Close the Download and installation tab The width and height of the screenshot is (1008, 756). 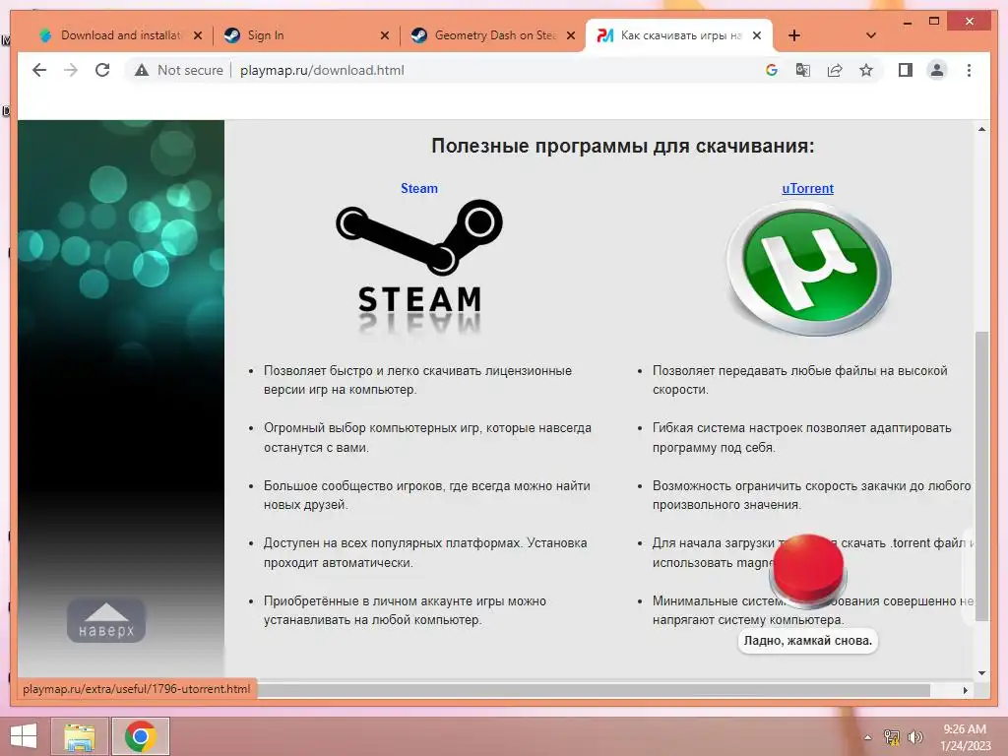pyautogui.click(x=198, y=35)
